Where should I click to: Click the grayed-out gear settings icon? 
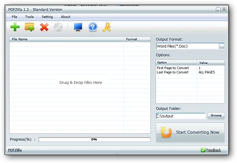pos(58,27)
